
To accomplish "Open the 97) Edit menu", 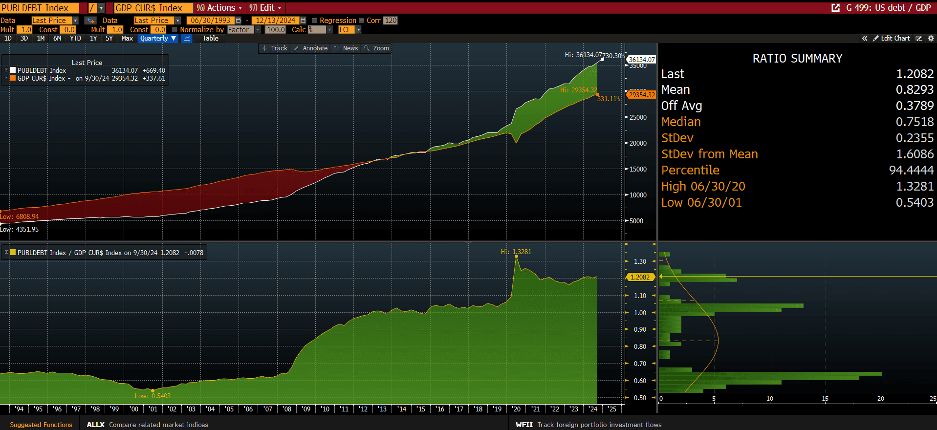I will pos(265,8).
